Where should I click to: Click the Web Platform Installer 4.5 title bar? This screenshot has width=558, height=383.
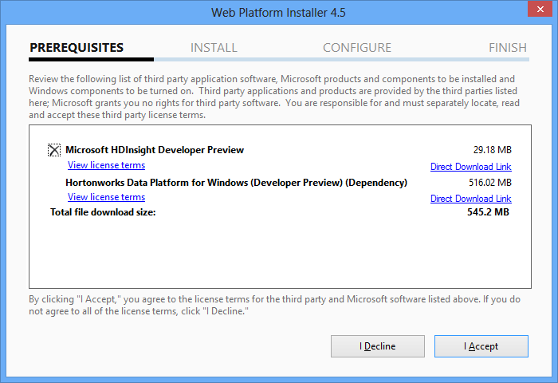pos(279,13)
